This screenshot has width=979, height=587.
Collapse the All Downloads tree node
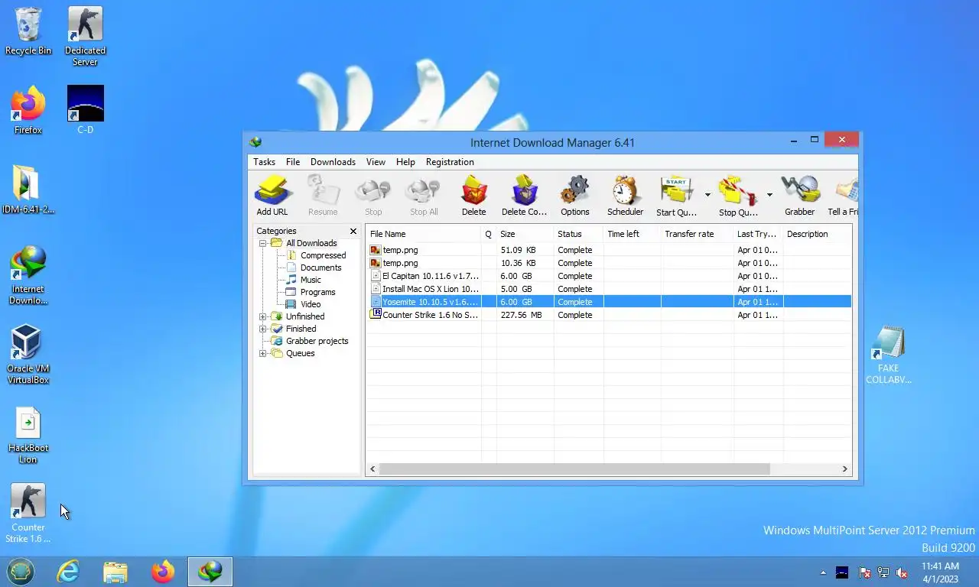[263, 243]
